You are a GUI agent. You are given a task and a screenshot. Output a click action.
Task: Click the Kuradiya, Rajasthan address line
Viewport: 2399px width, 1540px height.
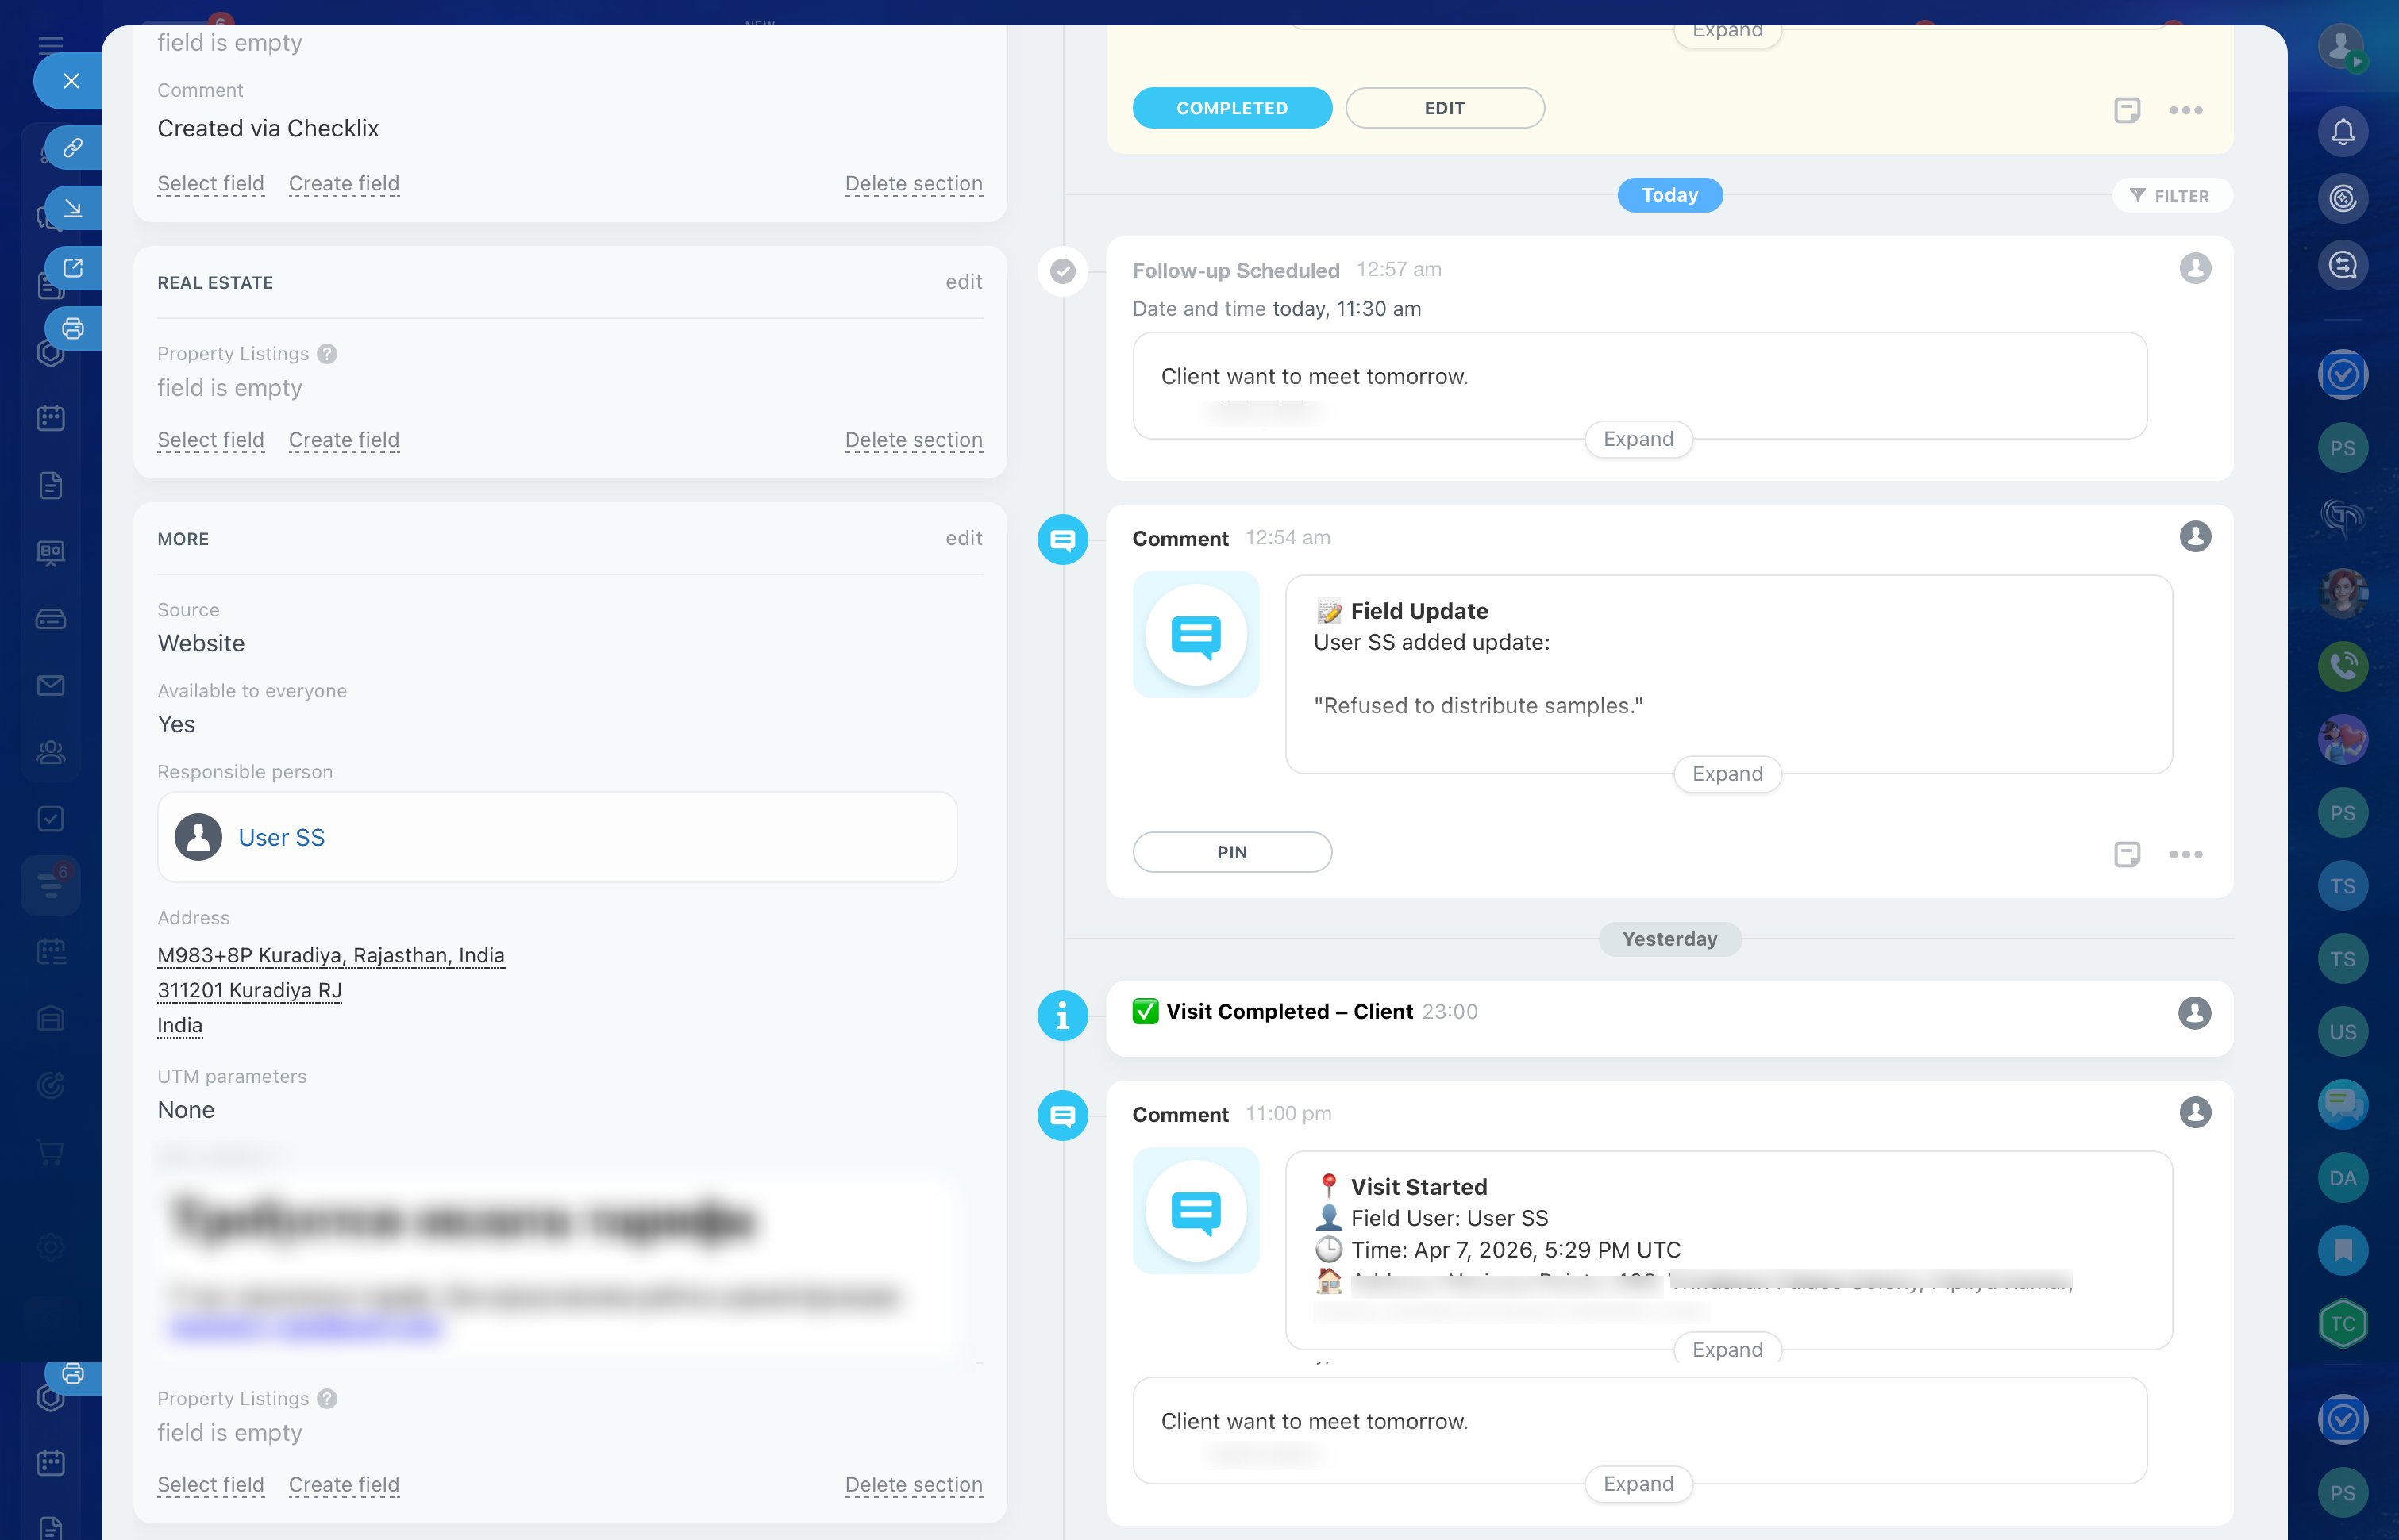pos(330,955)
